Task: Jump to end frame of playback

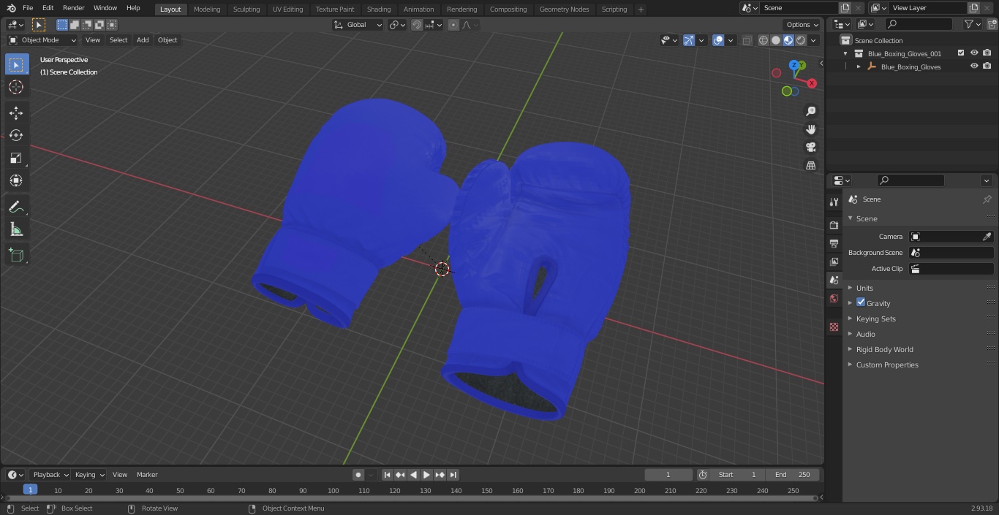Action: 453,475
